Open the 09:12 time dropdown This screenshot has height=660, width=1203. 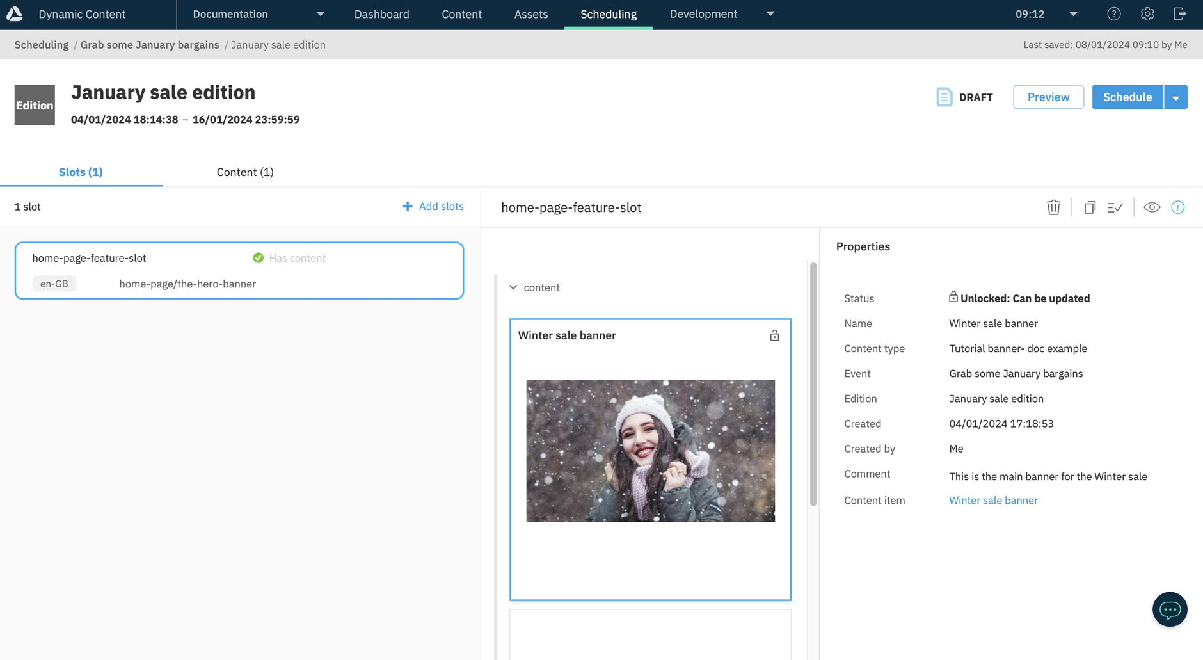tap(1073, 14)
